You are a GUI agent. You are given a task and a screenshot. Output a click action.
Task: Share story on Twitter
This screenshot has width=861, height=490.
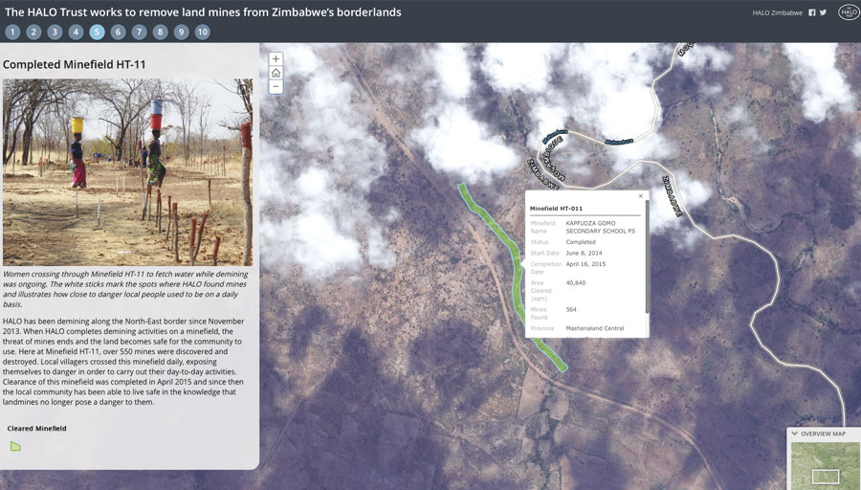click(x=823, y=12)
